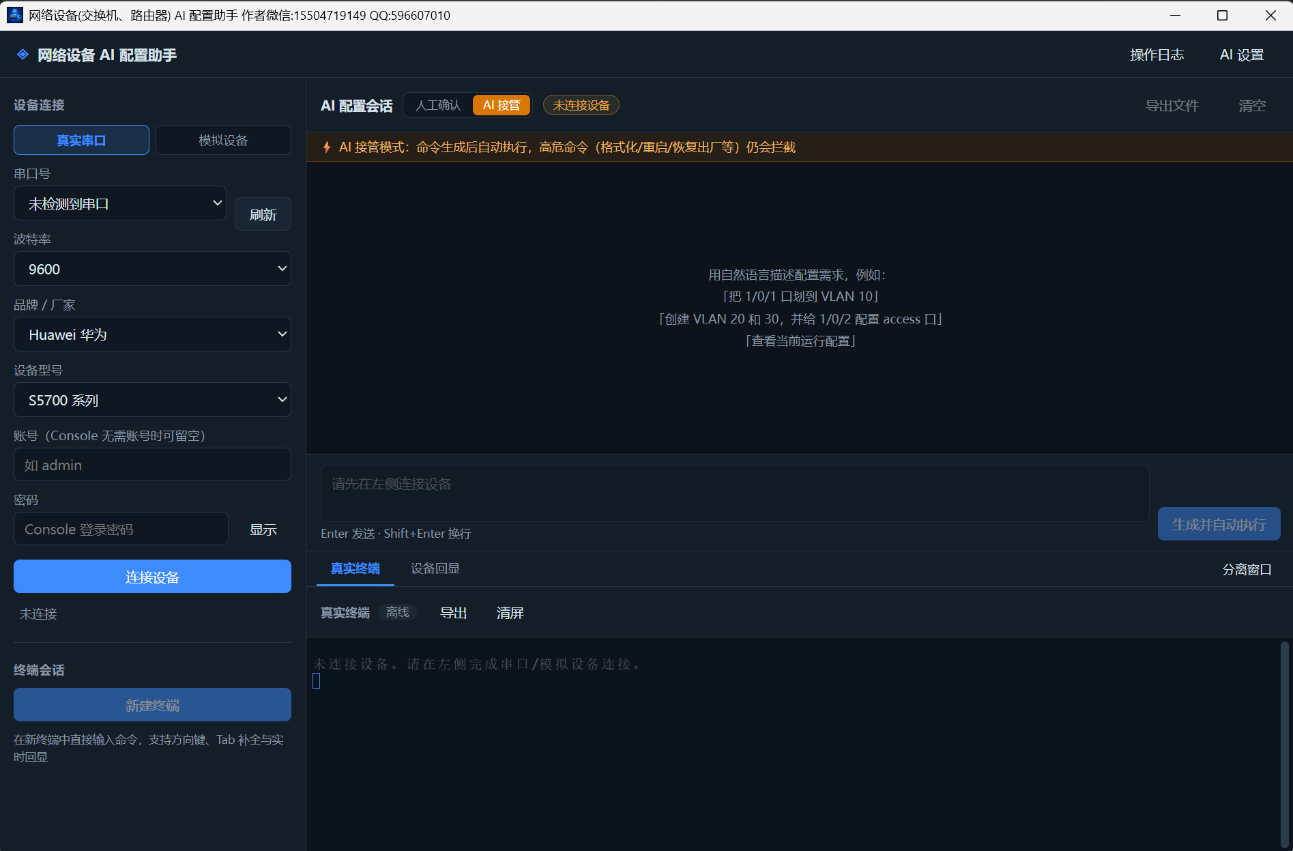
Task: Click the 未连接设备 status badge
Action: (581, 105)
